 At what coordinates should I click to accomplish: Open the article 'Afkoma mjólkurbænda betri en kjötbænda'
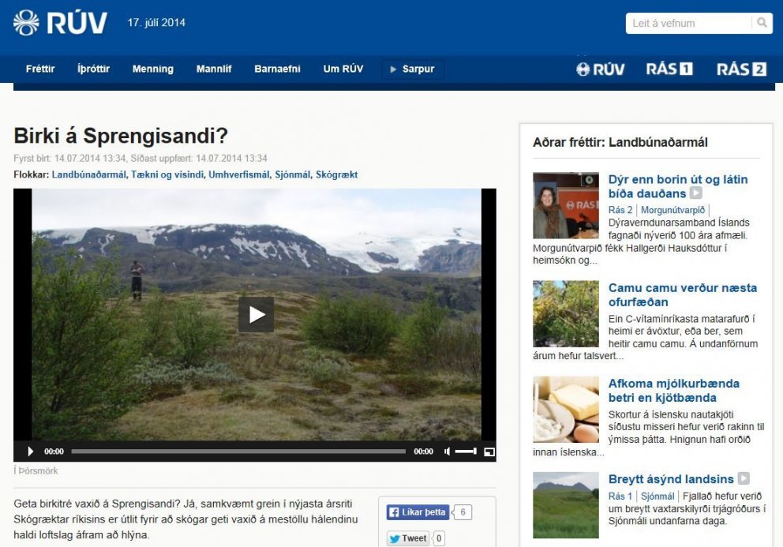[674, 391]
